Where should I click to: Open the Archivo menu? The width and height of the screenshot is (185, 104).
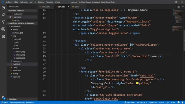click(8, 2)
